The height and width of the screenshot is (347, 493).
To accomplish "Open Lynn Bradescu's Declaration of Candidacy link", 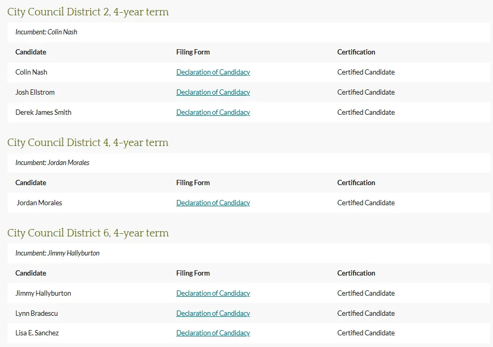I will pos(213,313).
